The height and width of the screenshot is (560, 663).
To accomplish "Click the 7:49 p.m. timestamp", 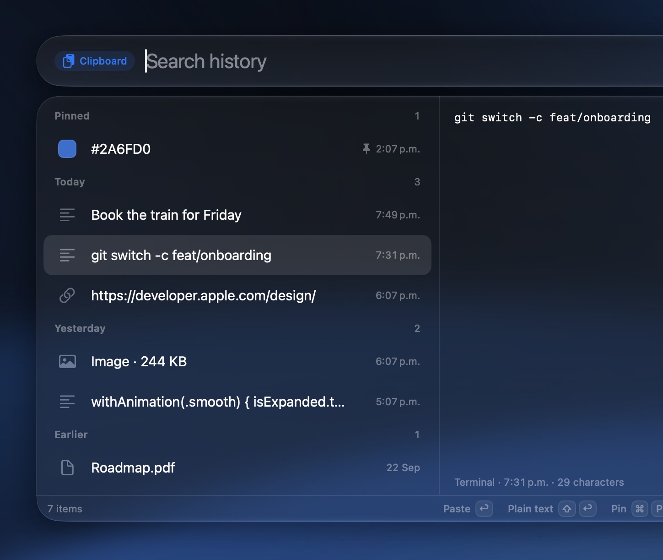I will (x=398, y=215).
